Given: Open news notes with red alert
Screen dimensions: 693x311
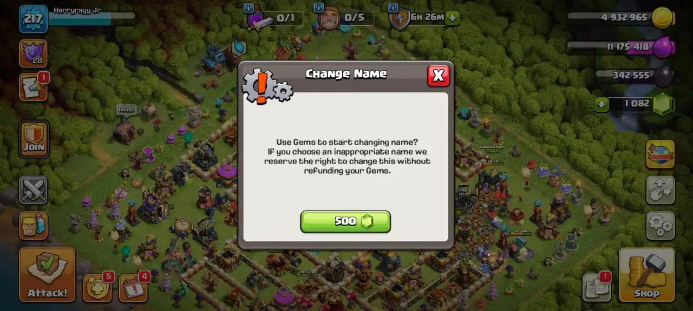Looking at the screenshot, I should coord(597,287).
